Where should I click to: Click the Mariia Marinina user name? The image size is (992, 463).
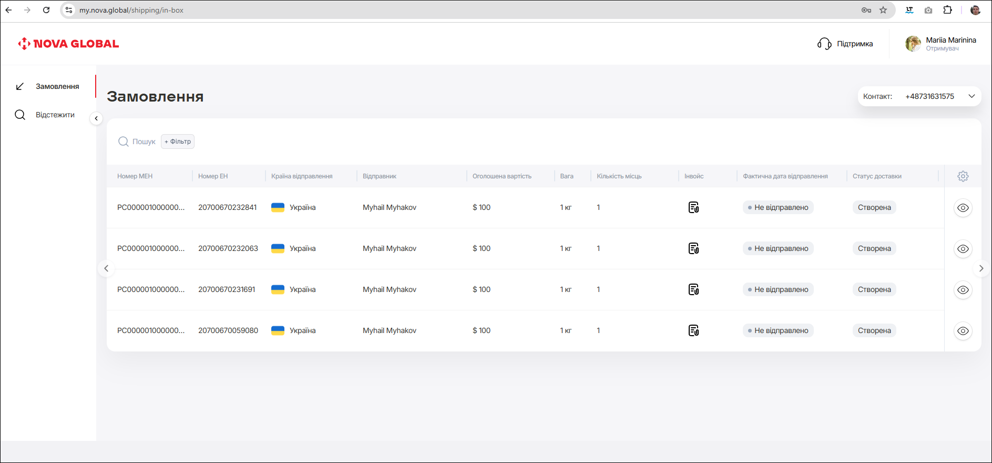coord(951,40)
